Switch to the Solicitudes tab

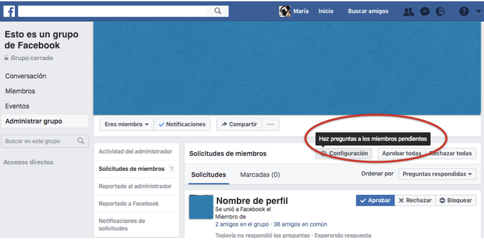(208, 175)
